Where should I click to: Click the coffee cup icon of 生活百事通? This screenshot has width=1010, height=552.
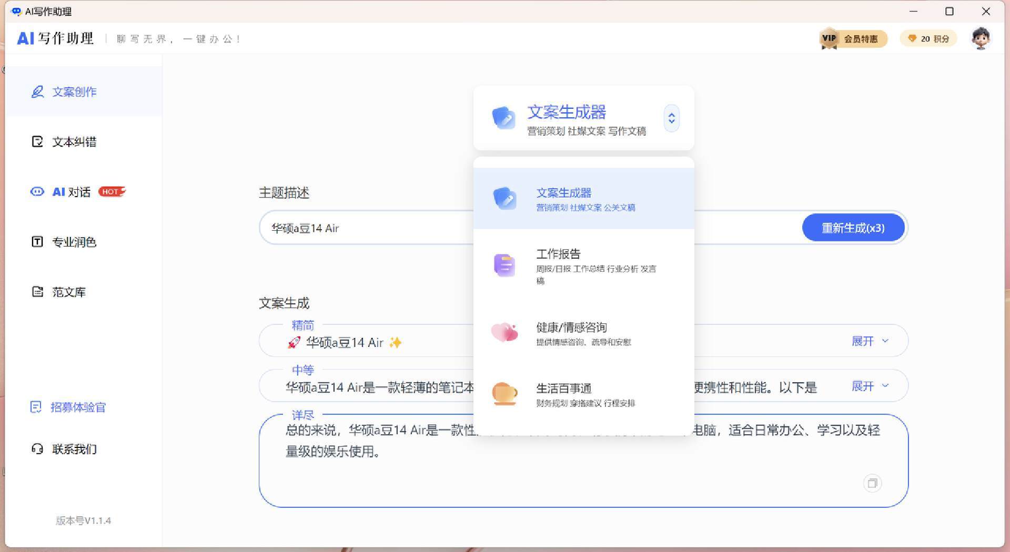pyautogui.click(x=504, y=394)
